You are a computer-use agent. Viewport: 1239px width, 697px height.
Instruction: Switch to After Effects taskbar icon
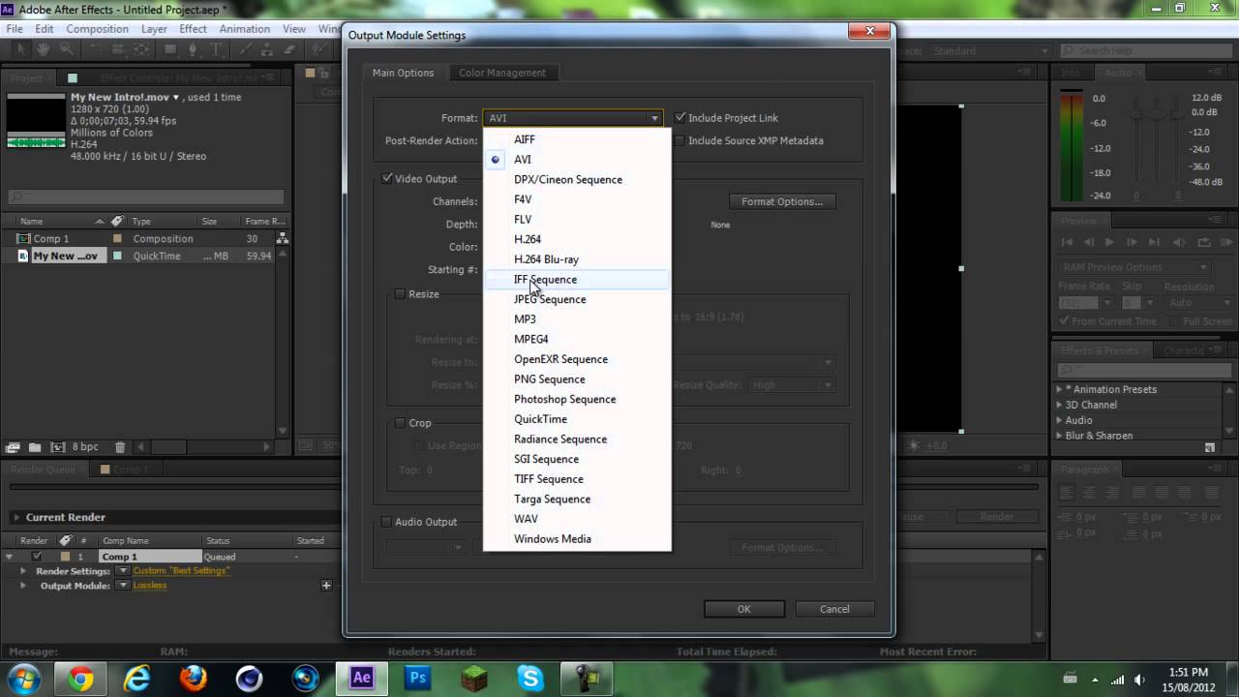pyautogui.click(x=362, y=679)
